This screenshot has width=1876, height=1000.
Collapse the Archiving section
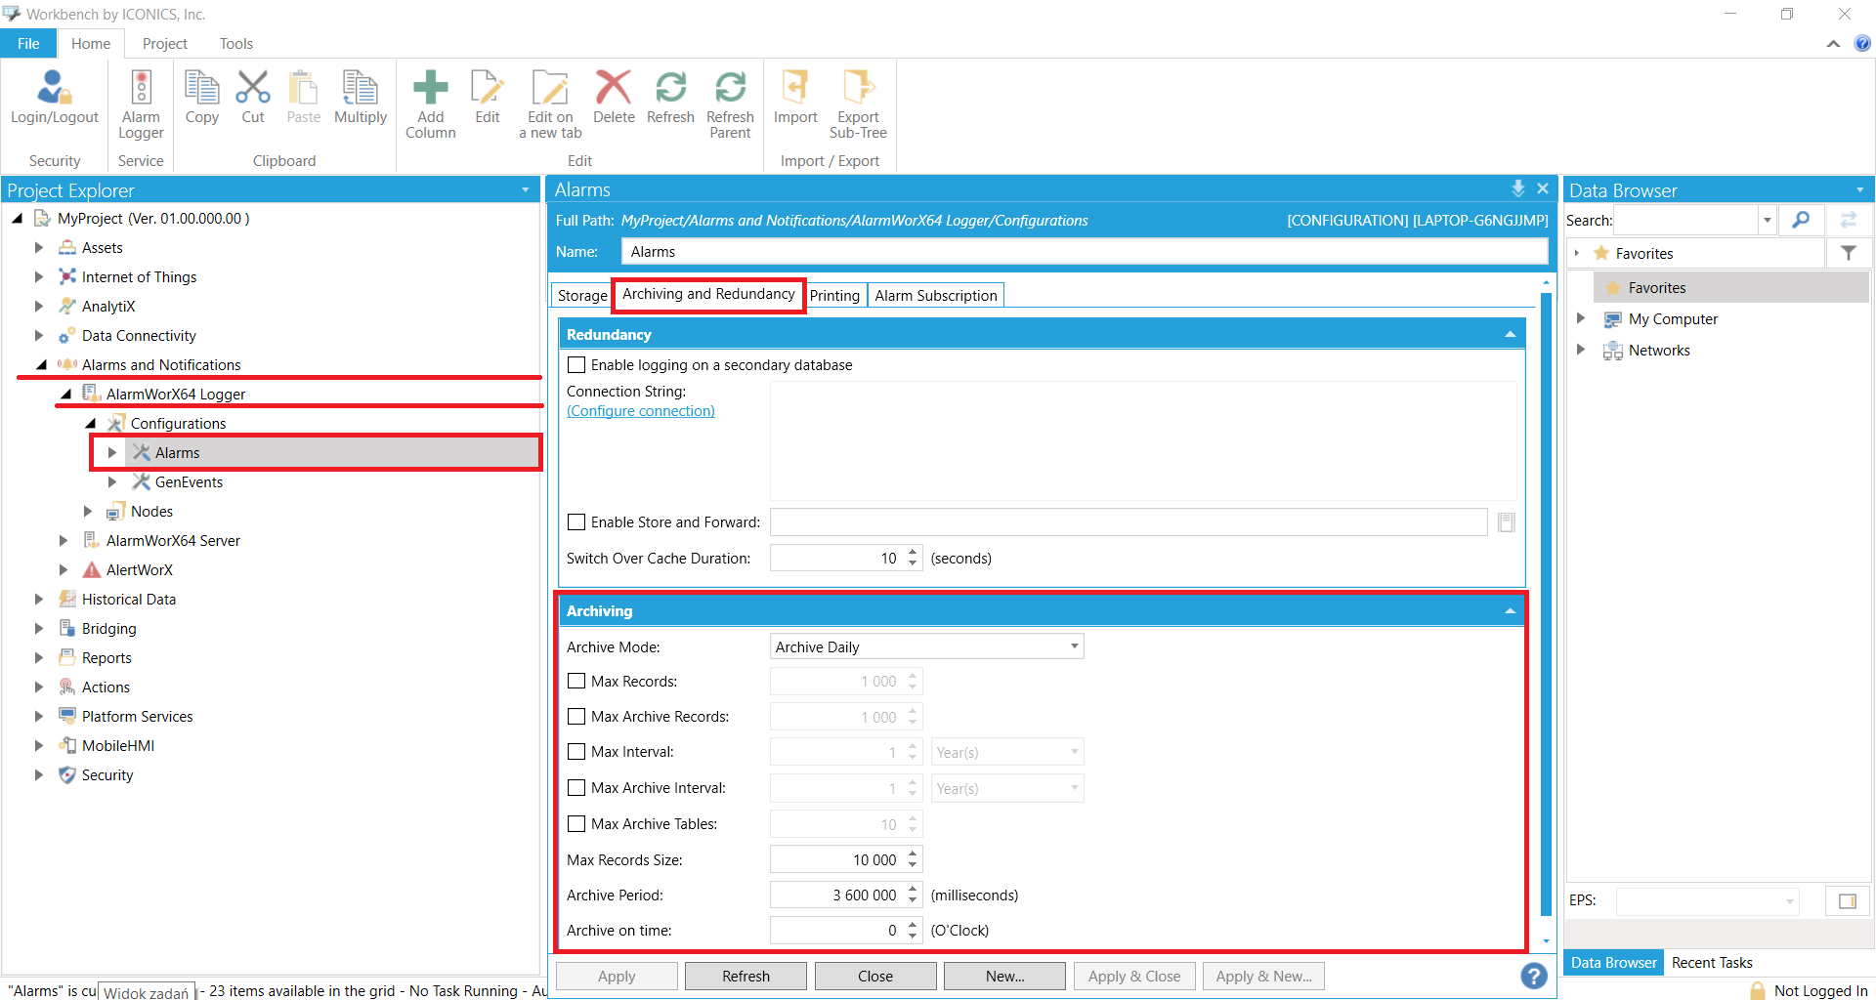pos(1510,611)
